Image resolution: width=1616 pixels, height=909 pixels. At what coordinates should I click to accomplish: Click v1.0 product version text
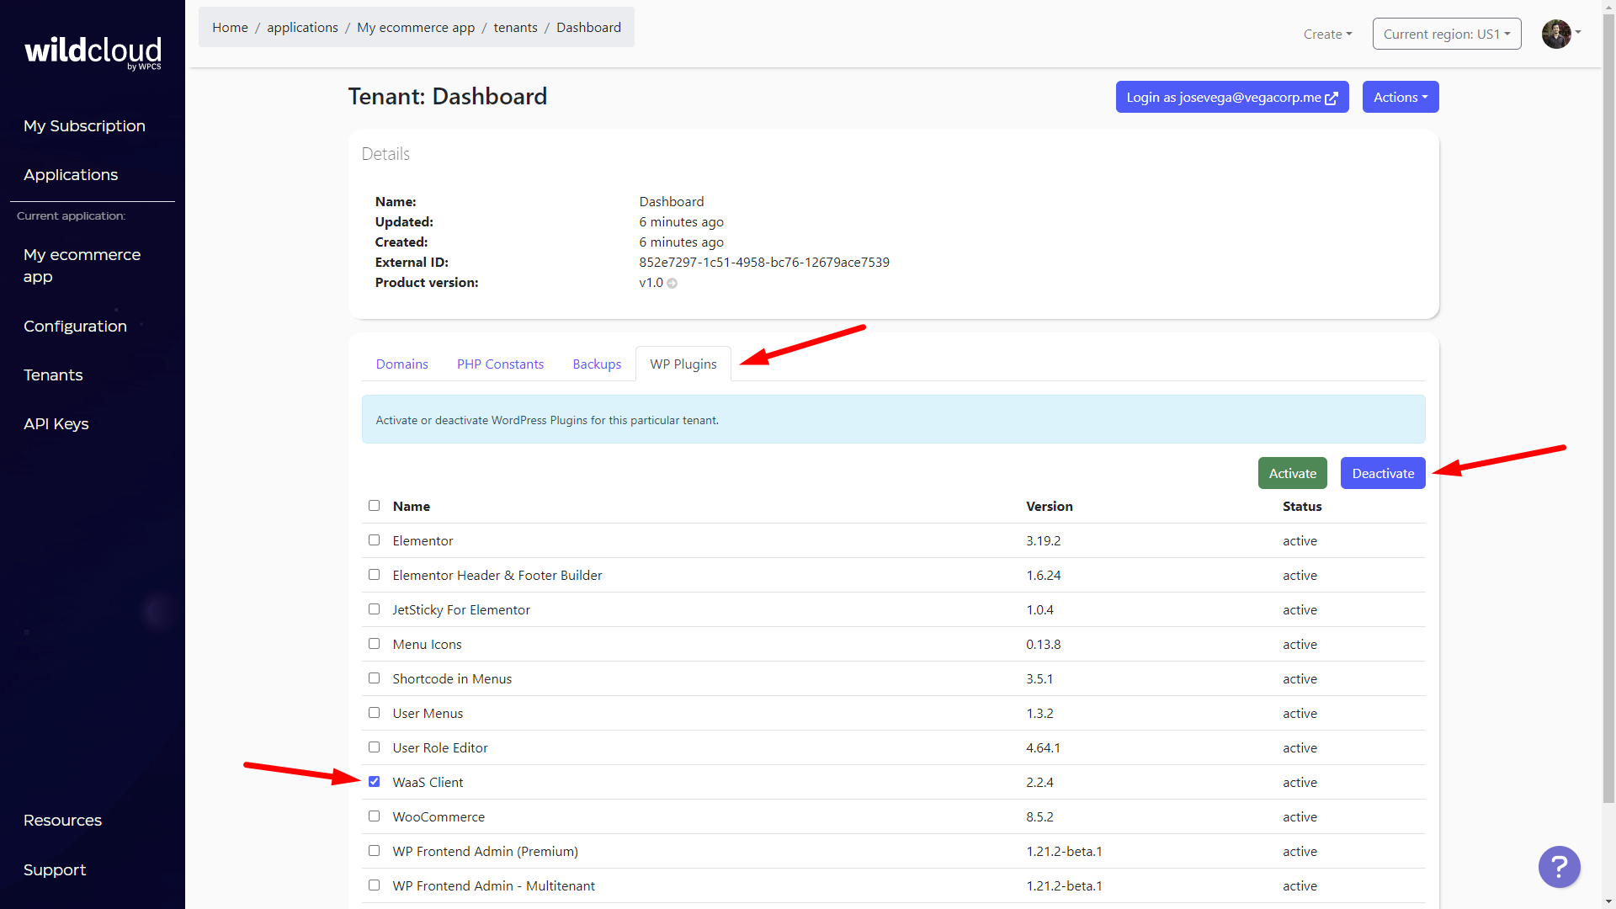click(651, 282)
